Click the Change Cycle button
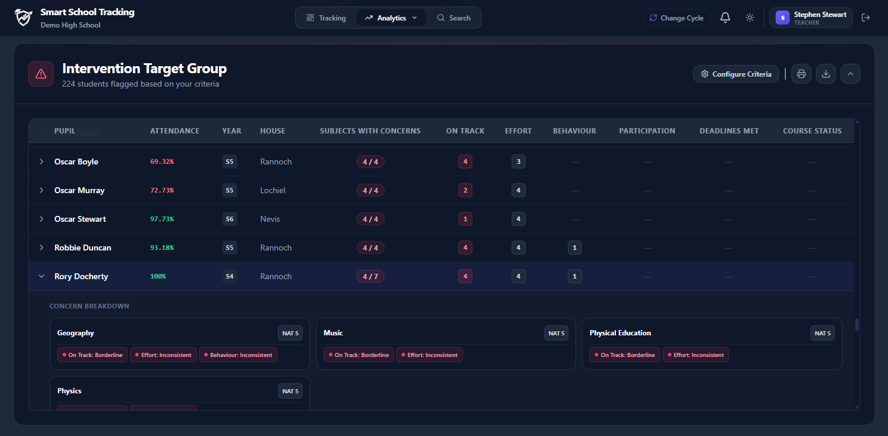 676,18
